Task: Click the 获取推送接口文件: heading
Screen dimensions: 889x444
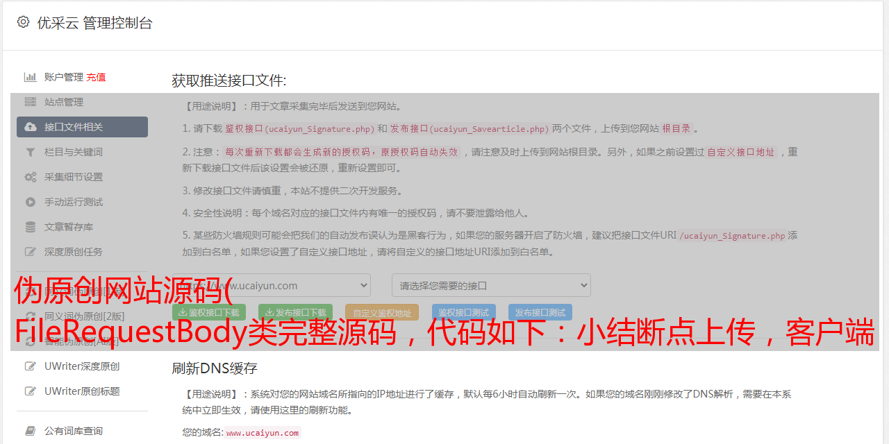Action: [x=229, y=80]
